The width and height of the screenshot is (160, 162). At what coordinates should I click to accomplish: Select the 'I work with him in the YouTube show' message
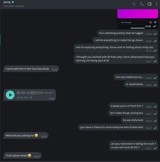(31, 69)
